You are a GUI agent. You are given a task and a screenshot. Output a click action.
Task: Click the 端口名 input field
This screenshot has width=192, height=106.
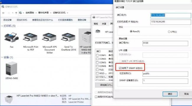pos(170,15)
